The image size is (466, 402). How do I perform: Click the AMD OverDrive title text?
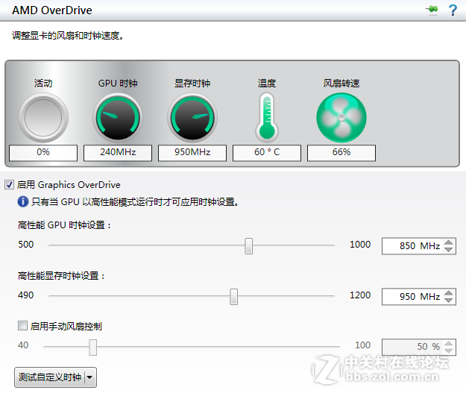pos(52,10)
